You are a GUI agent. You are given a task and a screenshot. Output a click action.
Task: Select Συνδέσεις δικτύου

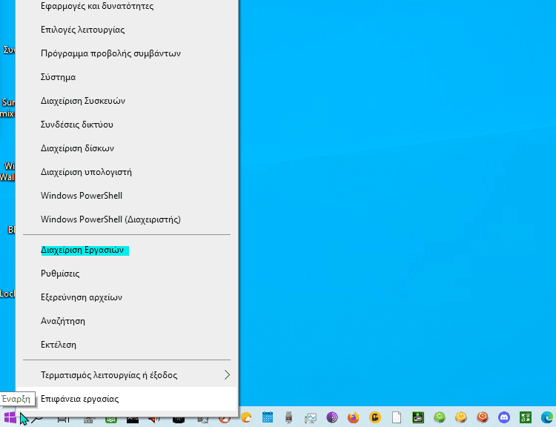pos(127,125)
